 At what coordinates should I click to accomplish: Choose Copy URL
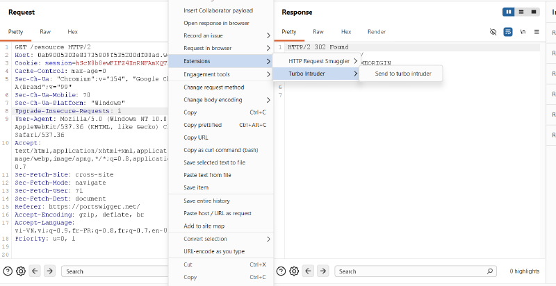point(221,137)
